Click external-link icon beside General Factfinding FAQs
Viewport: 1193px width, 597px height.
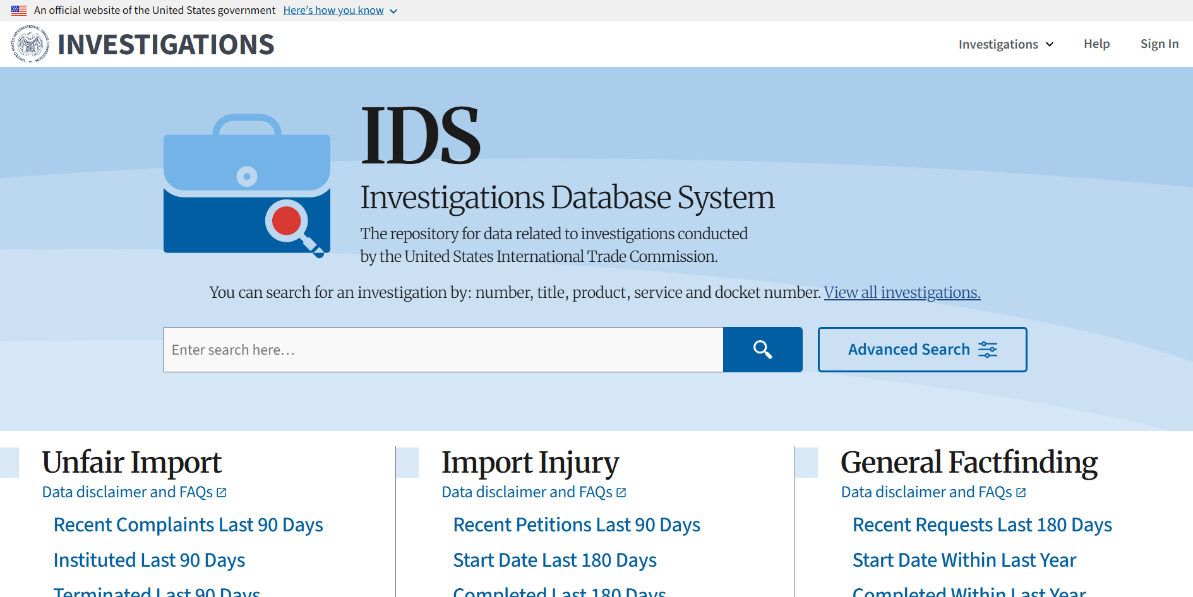[1021, 493]
